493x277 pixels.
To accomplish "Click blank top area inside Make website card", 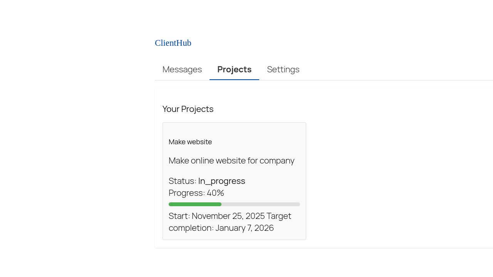I will point(234,130).
